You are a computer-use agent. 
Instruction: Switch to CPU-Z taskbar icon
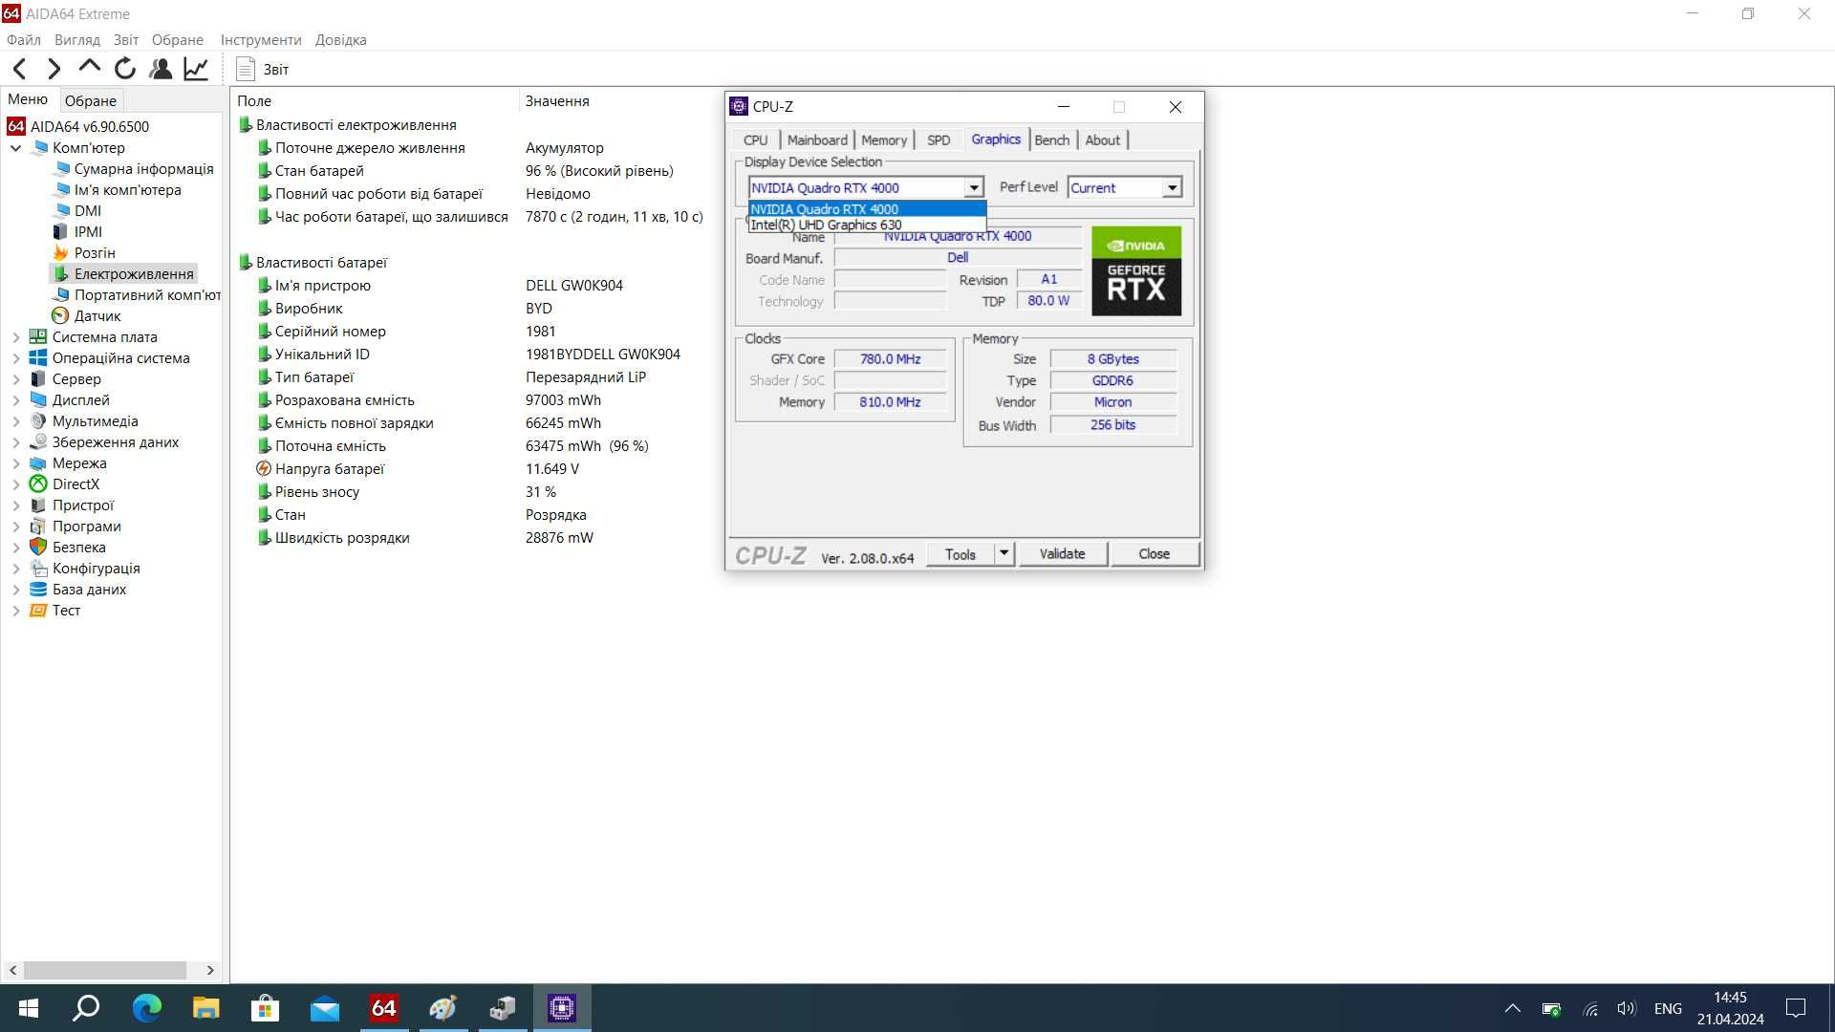click(562, 1008)
